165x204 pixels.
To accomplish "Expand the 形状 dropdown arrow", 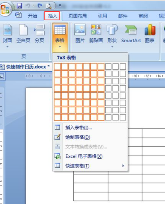I will click(112, 47).
